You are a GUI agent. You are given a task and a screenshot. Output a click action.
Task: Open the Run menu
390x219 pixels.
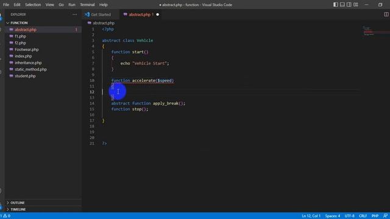(72, 5)
